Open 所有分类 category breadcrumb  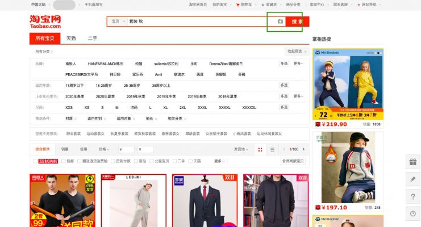click(44, 52)
